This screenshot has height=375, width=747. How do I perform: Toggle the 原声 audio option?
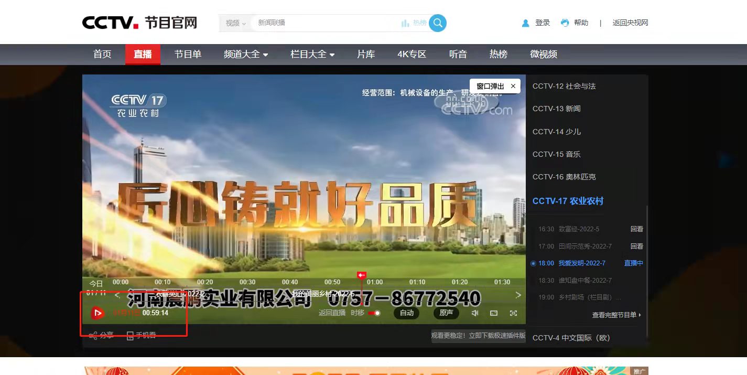click(x=446, y=313)
